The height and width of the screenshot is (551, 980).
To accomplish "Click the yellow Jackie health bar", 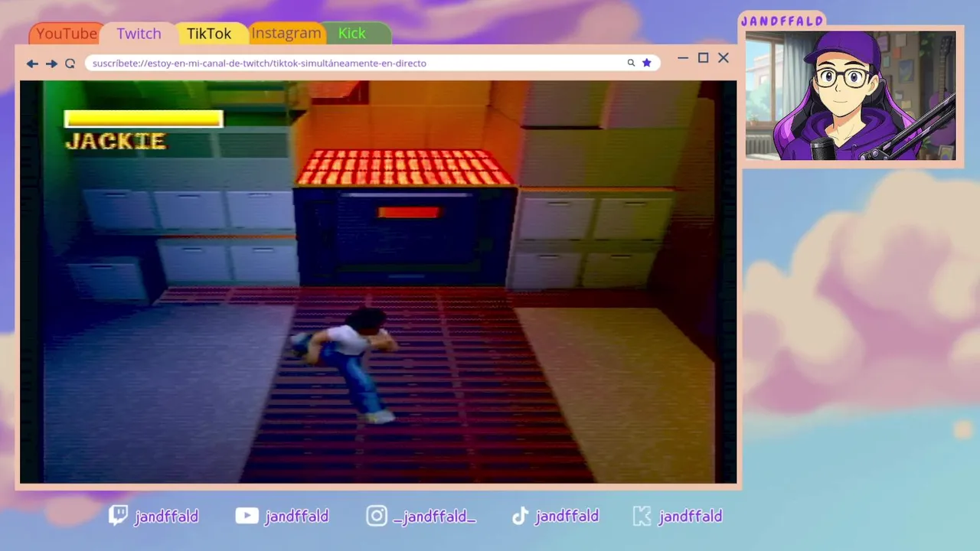I will 144,119.
